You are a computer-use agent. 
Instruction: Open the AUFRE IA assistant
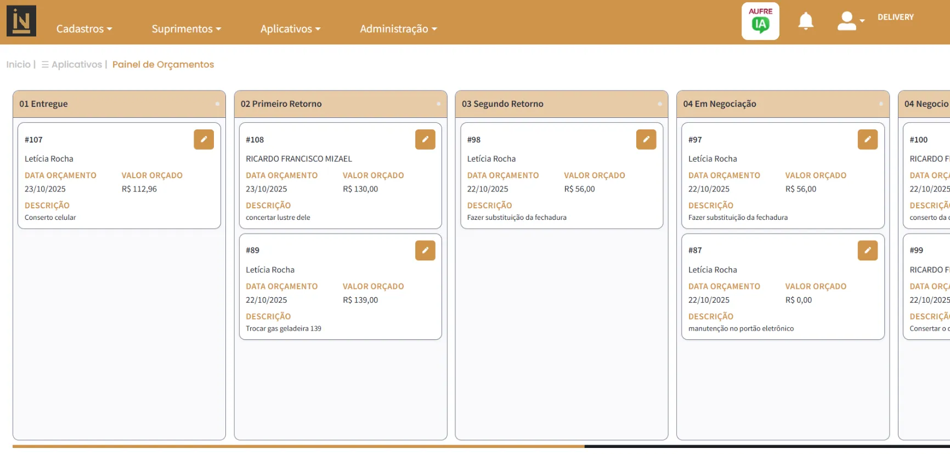click(760, 21)
